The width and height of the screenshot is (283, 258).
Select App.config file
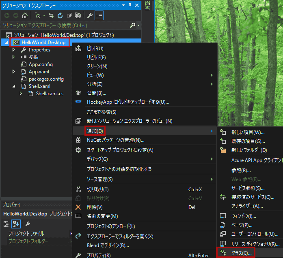(41, 64)
